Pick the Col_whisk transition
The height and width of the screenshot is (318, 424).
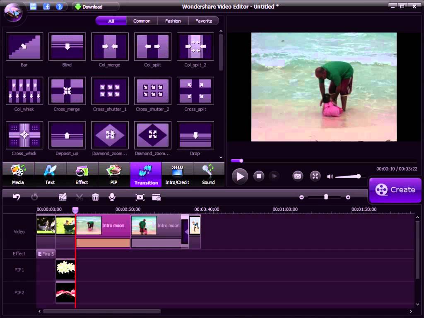24,91
